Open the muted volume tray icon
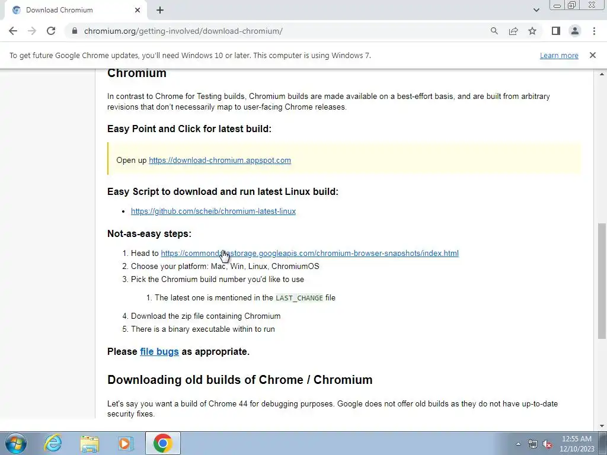 [x=547, y=444]
